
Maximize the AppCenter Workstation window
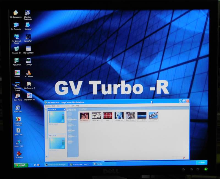184,101
